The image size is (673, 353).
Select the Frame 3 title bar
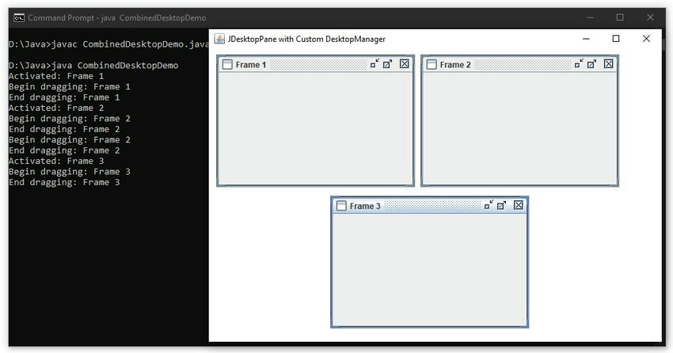click(x=429, y=206)
